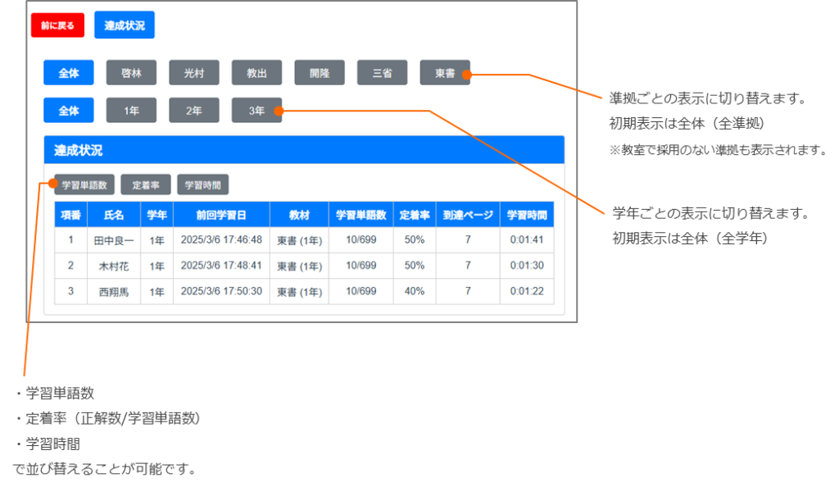Image resolution: width=839 pixels, height=487 pixels.
Task: Select the 三省 textbook filter
Action: tap(382, 73)
